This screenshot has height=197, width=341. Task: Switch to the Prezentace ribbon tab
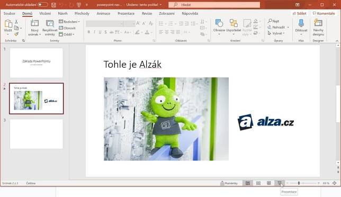pos(126,13)
